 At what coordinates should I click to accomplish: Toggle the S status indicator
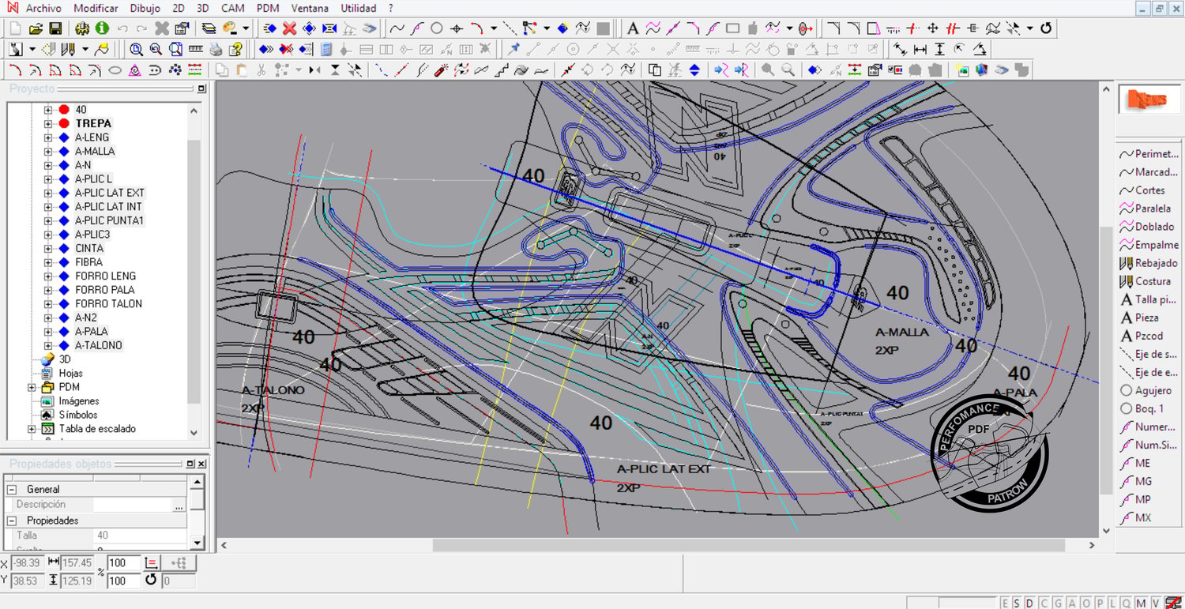point(1018,603)
